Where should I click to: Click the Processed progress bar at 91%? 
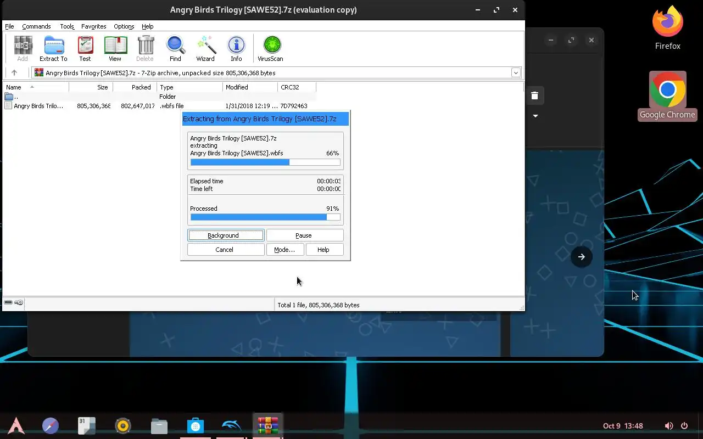coord(265,217)
